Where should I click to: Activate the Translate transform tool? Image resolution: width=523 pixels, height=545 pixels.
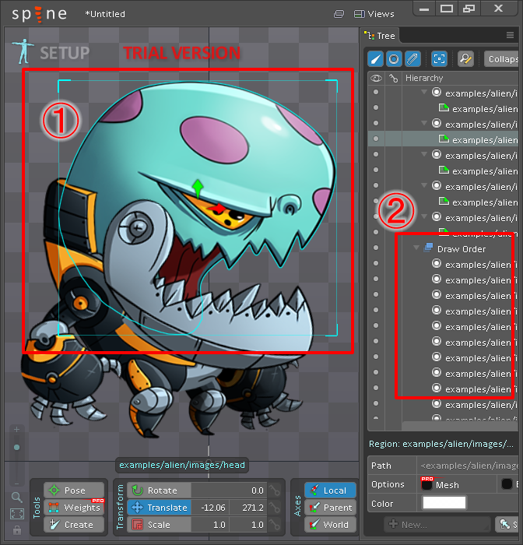point(159,507)
